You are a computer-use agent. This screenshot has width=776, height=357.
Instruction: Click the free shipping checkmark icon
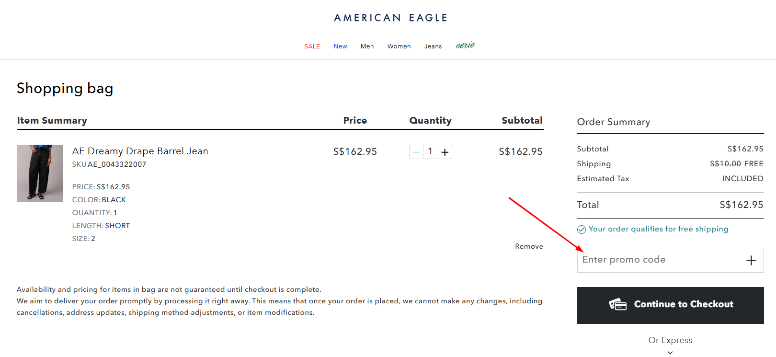point(582,230)
